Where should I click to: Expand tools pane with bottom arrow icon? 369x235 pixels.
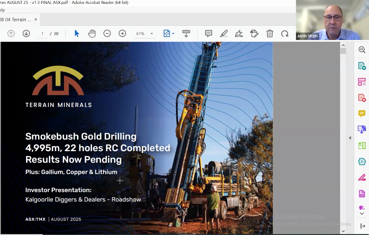362,226
